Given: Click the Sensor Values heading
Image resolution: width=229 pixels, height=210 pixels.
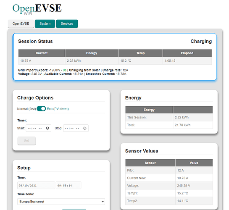Looking at the screenshot, I should pyautogui.click(x=142, y=151).
